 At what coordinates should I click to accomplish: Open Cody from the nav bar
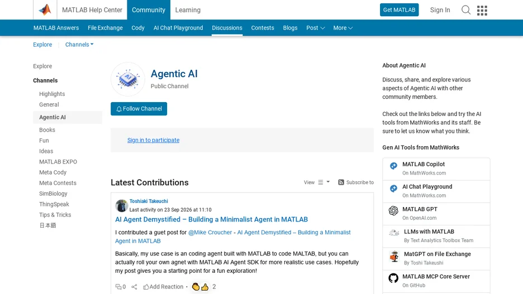click(138, 28)
